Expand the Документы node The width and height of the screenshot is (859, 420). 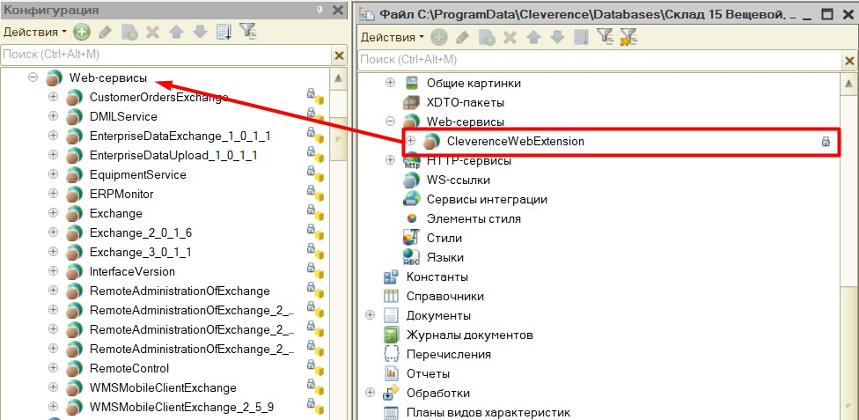pyautogui.click(x=371, y=315)
